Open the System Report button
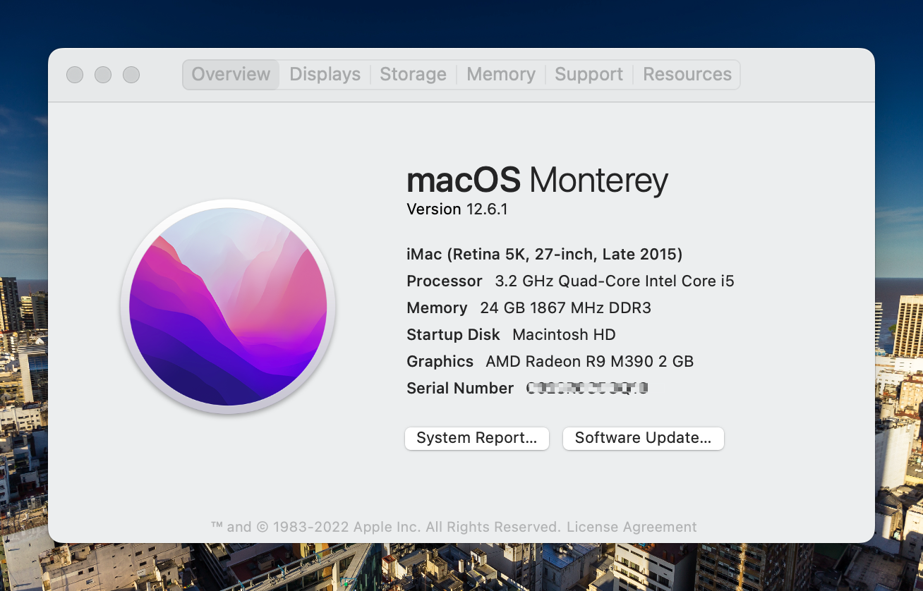This screenshot has width=923, height=591. [476, 438]
